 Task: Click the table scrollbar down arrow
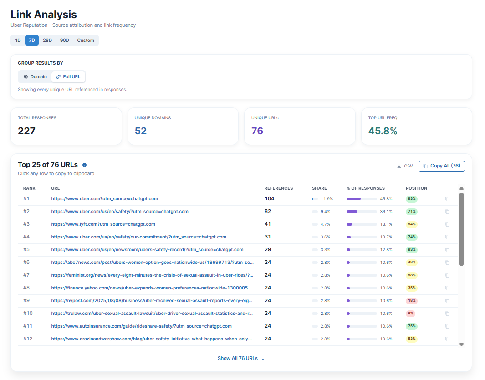click(461, 345)
